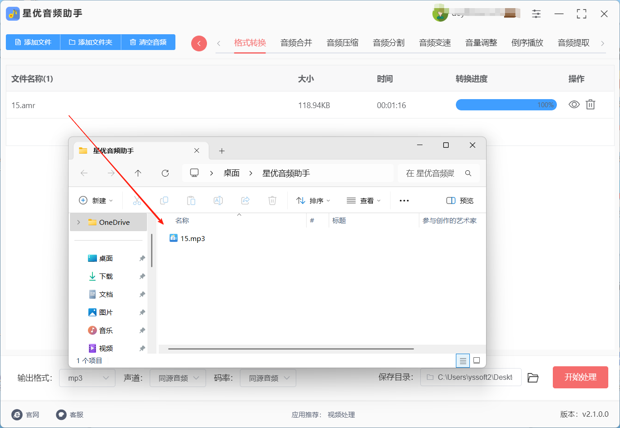Switch to large icons view layout
620x428 pixels.
[477, 360]
